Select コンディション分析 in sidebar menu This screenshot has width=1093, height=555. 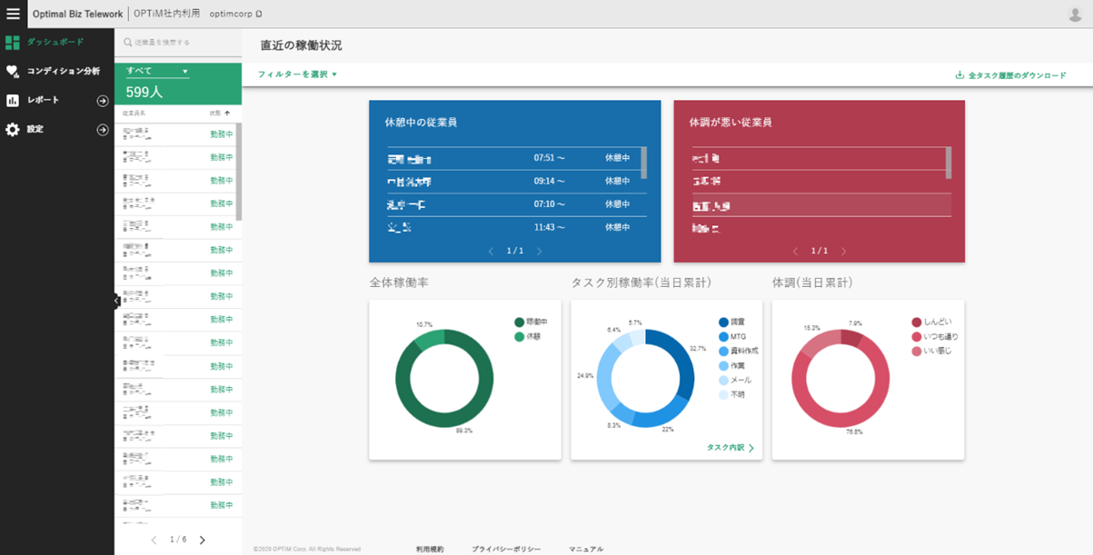tap(63, 71)
